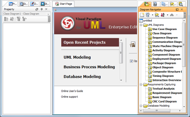Switch to the St.. tab in left panel

pyautogui.click(x=45, y=4)
